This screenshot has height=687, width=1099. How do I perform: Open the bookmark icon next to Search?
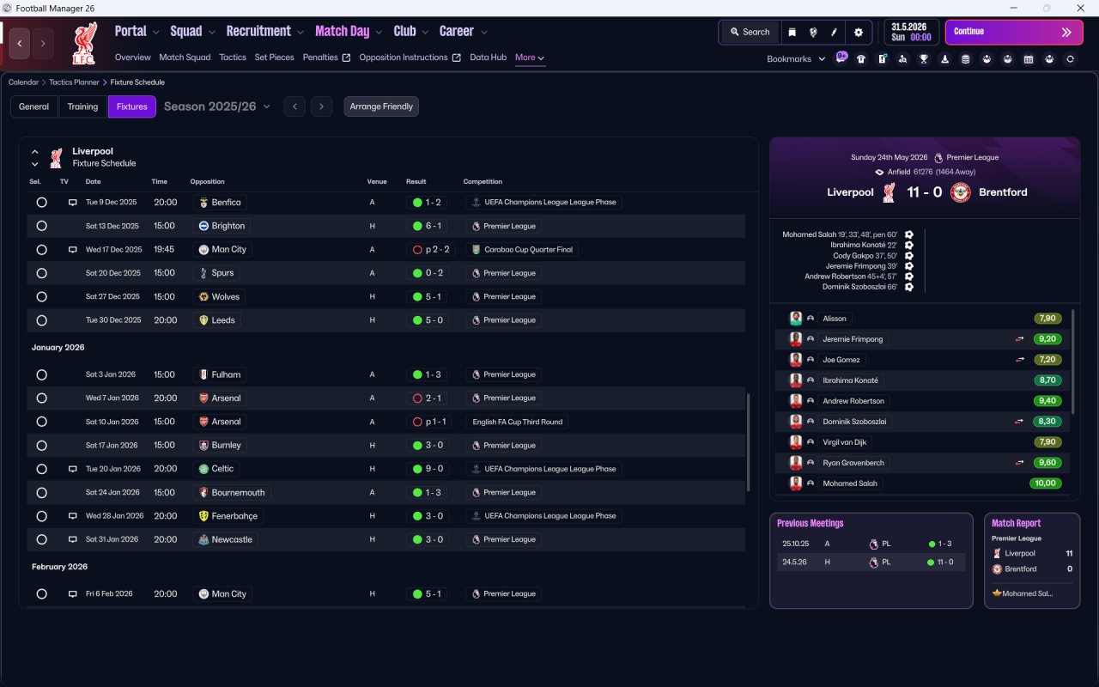point(792,32)
